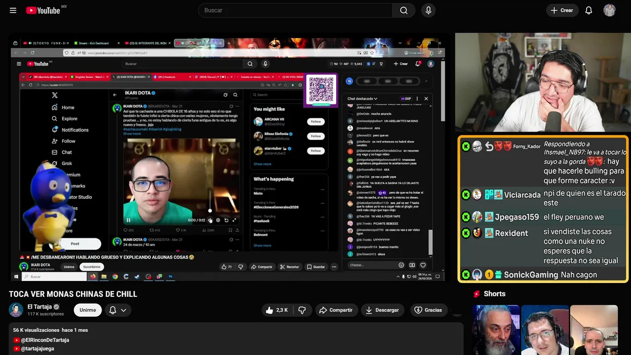The width and height of the screenshot is (631, 355).
Task: Focus the main Buscar search field
Action: 295,10
